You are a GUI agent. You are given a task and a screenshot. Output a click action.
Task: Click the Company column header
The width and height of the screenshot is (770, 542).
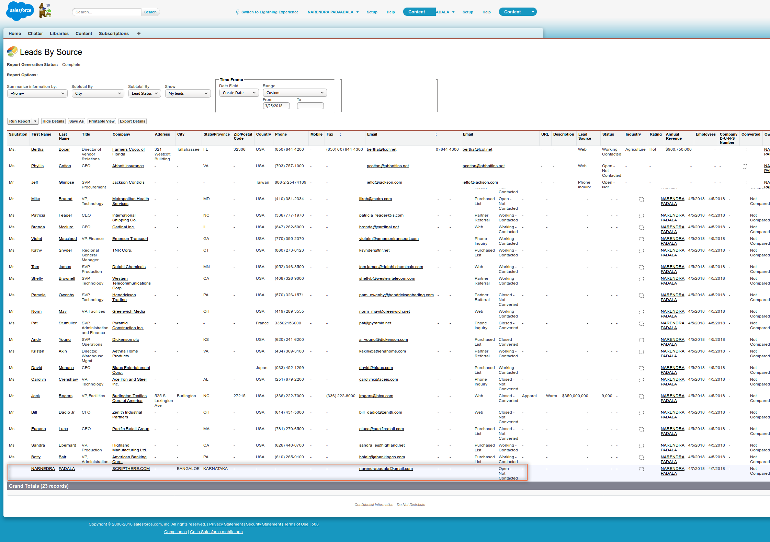pyautogui.click(x=121, y=134)
